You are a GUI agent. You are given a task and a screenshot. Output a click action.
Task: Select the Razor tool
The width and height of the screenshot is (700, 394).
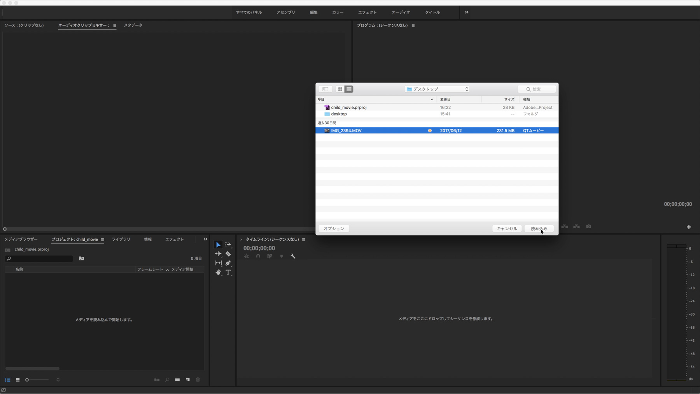tap(228, 254)
